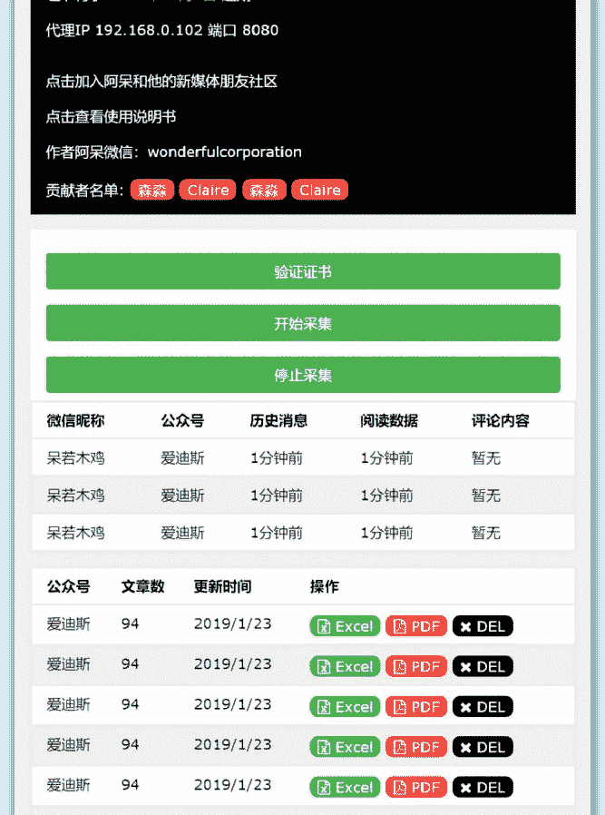The height and width of the screenshot is (815, 605).
Task: Click 历史消息 column header
Action: click(278, 420)
